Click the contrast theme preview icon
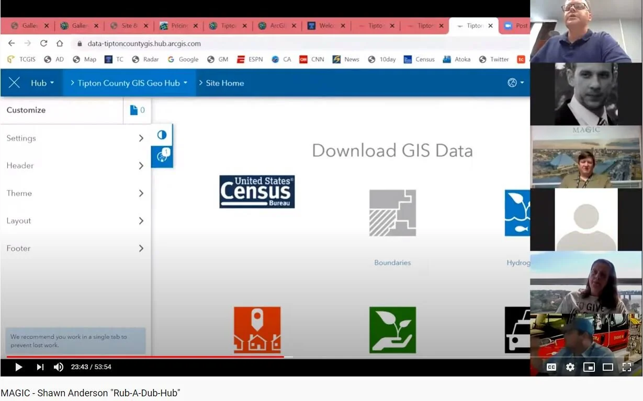The width and height of the screenshot is (643, 401). pyautogui.click(x=162, y=134)
